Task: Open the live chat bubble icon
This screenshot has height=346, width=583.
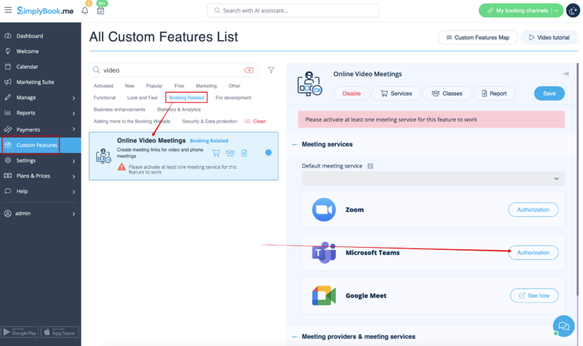Action: (563, 326)
